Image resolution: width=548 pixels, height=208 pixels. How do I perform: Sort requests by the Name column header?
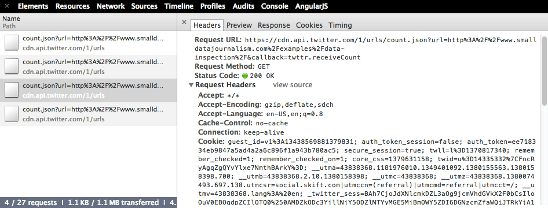tap(11, 18)
